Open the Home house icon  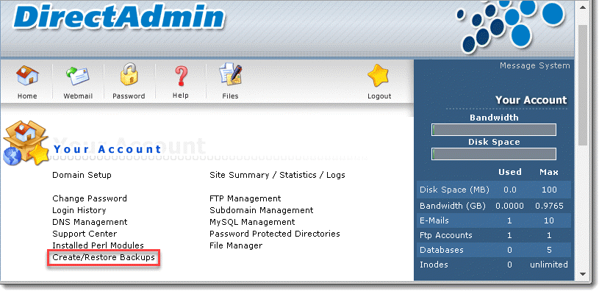[x=27, y=76]
